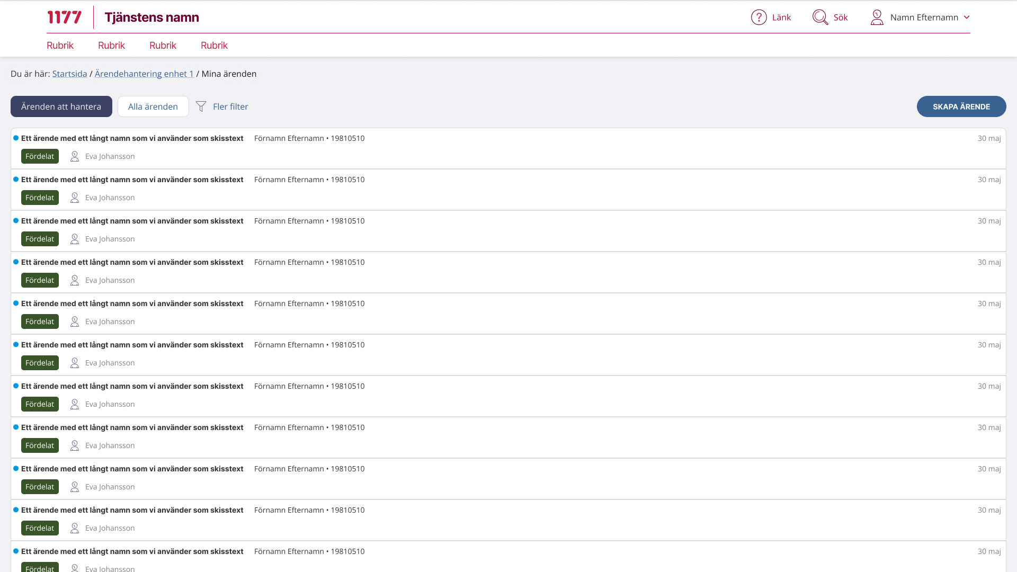1017x572 pixels.
Task: Click the Fördelat status badge in third row
Action: pos(40,239)
